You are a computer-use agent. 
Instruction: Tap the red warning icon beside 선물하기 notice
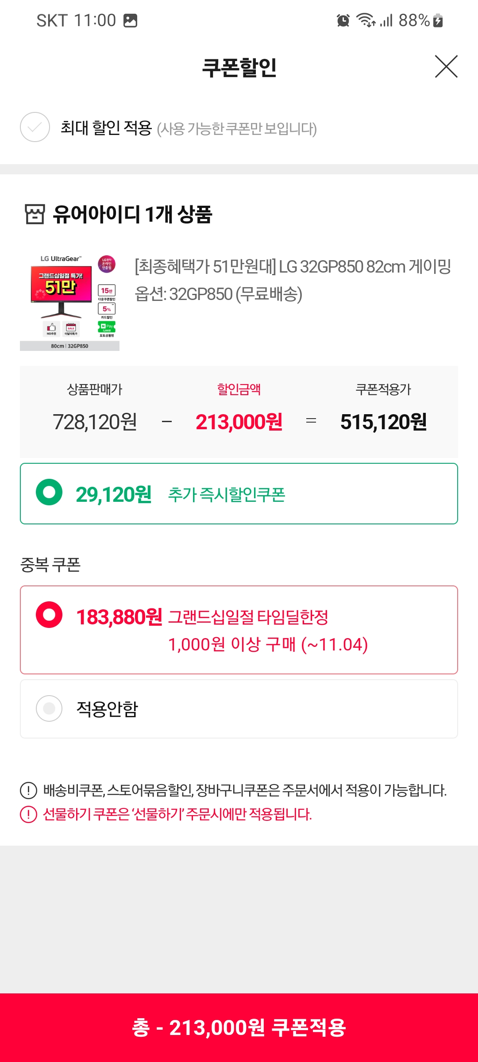29,814
